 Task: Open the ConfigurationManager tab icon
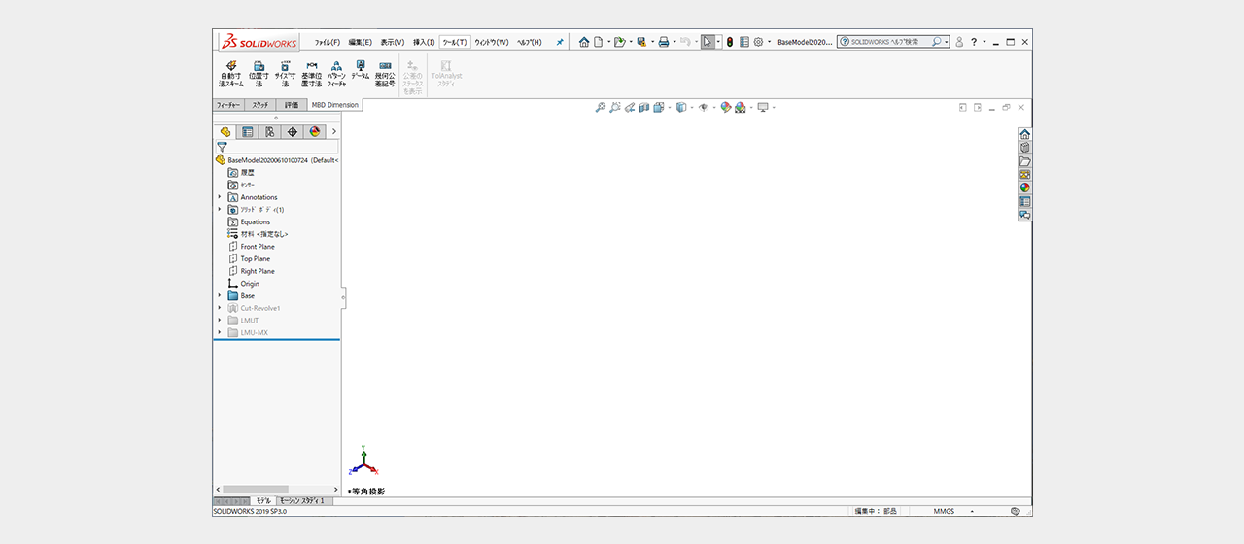pos(269,132)
